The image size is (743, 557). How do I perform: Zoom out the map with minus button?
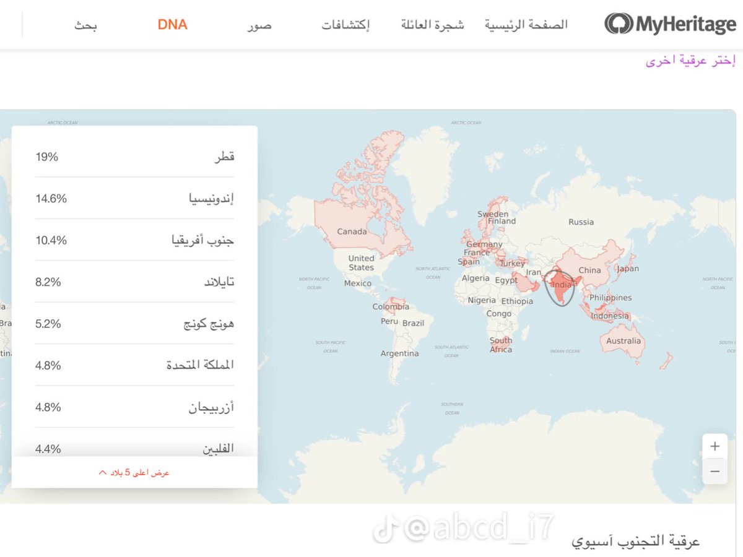[x=715, y=472]
